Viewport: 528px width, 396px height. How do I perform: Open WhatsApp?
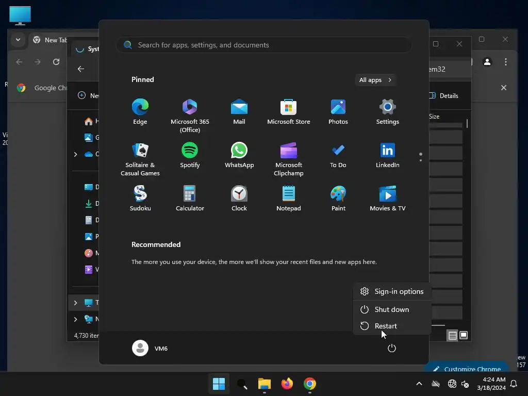pyautogui.click(x=239, y=155)
